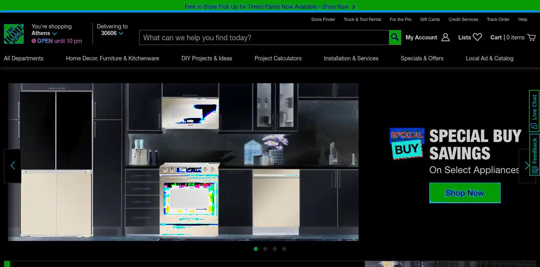This screenshot has width=540, height=267.
Task: Open Project Calculators menu
Action: coord(278,58)
